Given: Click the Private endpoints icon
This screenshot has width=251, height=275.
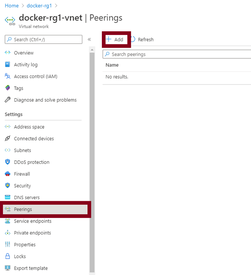Looking at the screenshot, I should (8, 232).
